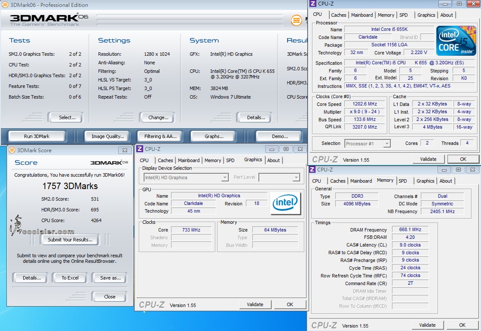Click Run 3DMark button

[37, 136]
